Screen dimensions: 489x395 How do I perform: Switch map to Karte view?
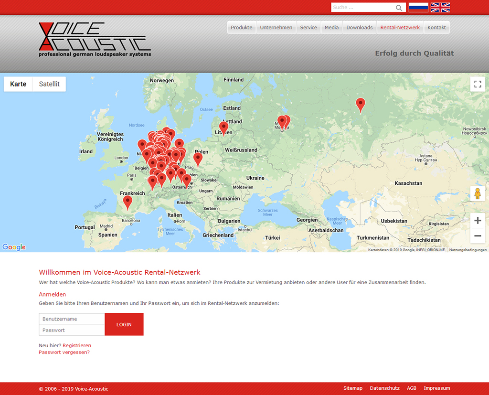click(x=18, y=84)
